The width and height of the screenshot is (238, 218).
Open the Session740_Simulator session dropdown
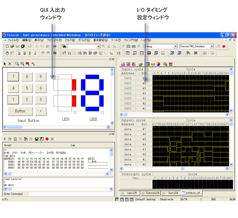coord(212,46)
